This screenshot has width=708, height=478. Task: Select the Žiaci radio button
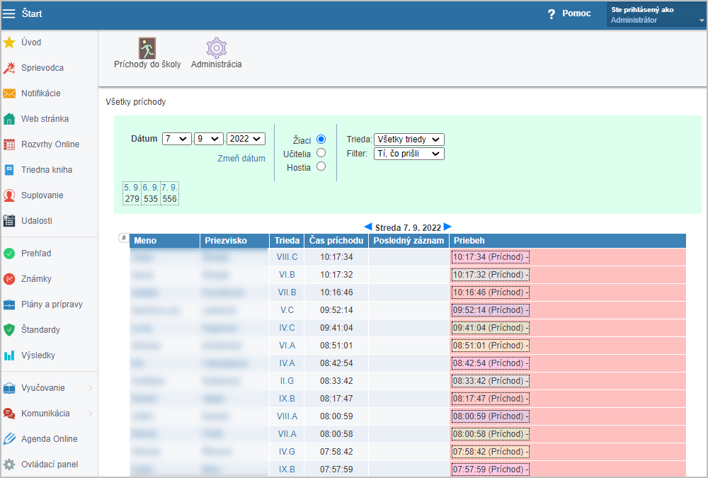[x=321, y=140]
